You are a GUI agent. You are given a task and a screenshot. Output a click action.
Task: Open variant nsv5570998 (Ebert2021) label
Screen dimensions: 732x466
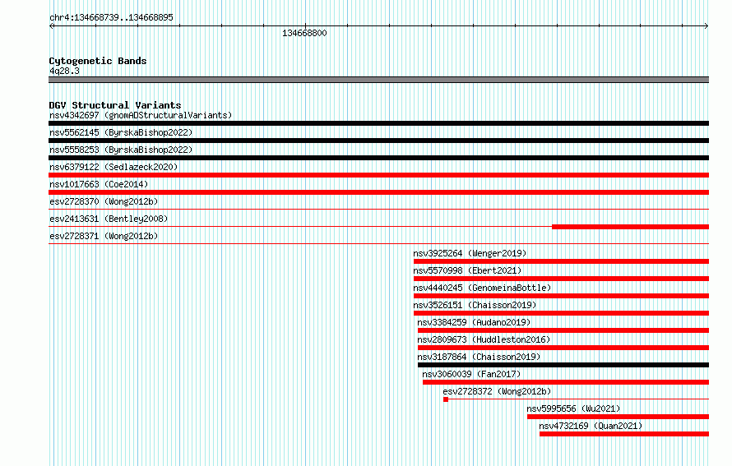[467, 270]
